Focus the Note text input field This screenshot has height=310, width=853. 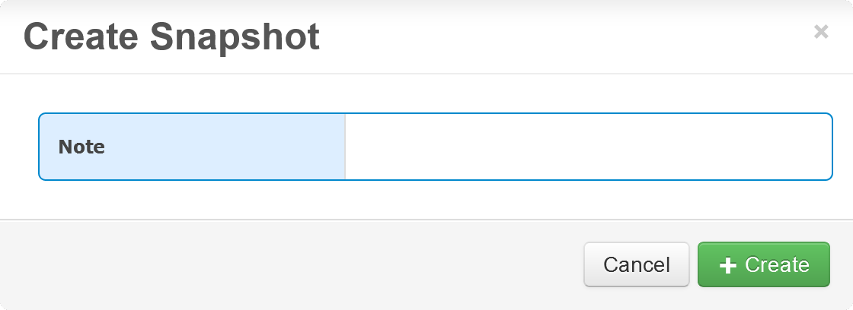[588, 147]
